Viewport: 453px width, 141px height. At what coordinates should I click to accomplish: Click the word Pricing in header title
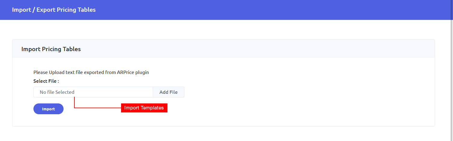point(65,10)
